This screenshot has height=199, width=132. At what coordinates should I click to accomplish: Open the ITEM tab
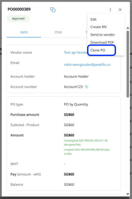[58, 32]
